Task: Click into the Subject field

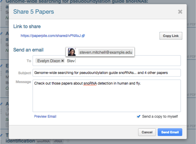Action: [x=107, y=73]
